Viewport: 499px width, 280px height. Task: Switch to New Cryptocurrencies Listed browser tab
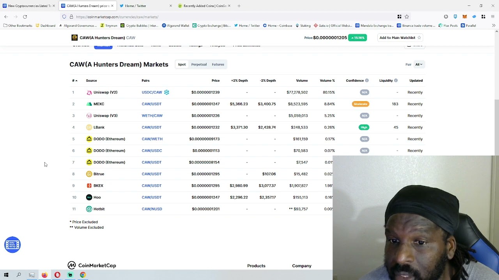pos(29,6)
